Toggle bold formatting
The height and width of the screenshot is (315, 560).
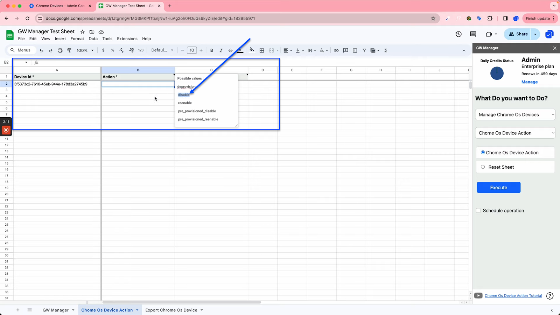211,50
